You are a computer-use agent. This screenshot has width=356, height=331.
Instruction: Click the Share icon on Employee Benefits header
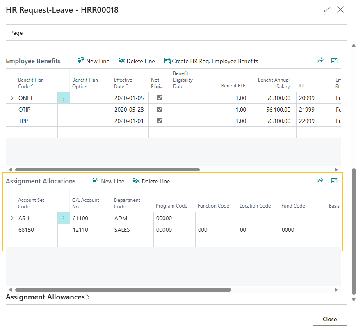pyautogui.click(x=320, y=60)
